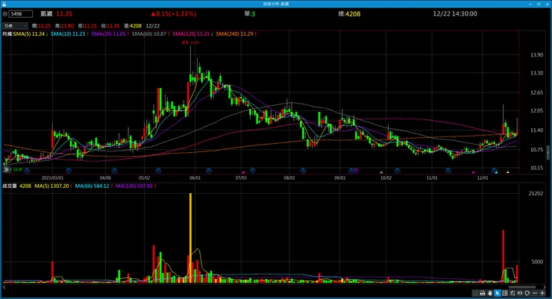Image resolution: width=552 pixels, height=299 pixels.
Task: Expand the double-chevron button at chart corner
Action: pyautogui.click(x=6, y=169)
